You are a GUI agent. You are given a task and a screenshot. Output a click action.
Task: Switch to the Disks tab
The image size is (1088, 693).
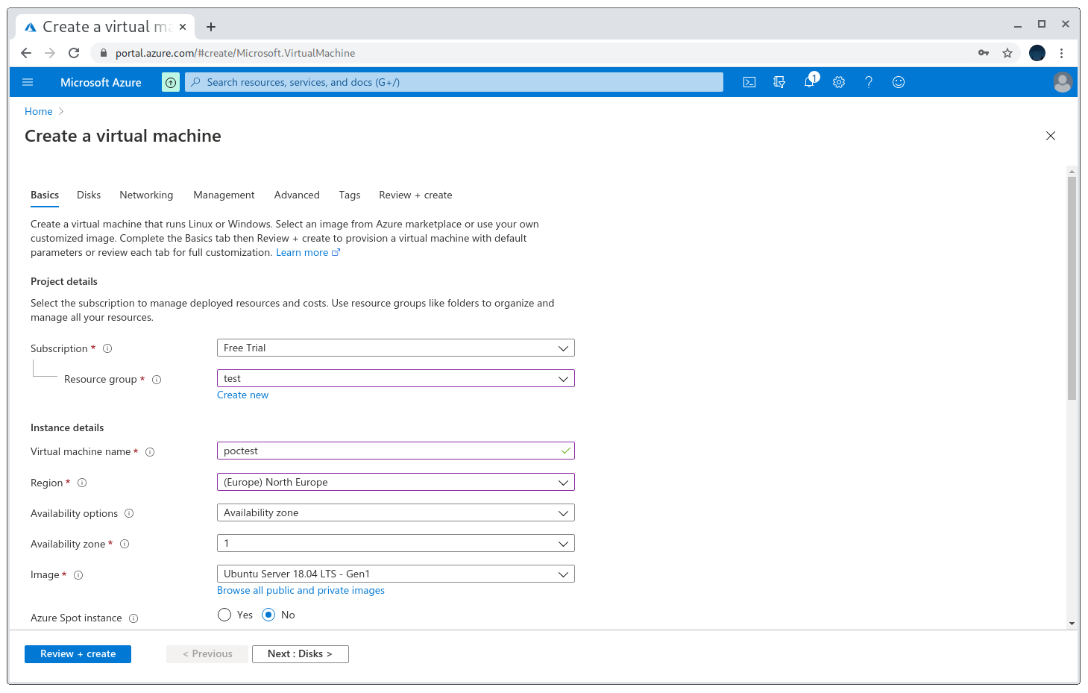pyautogui.click(x=89, y=195)
